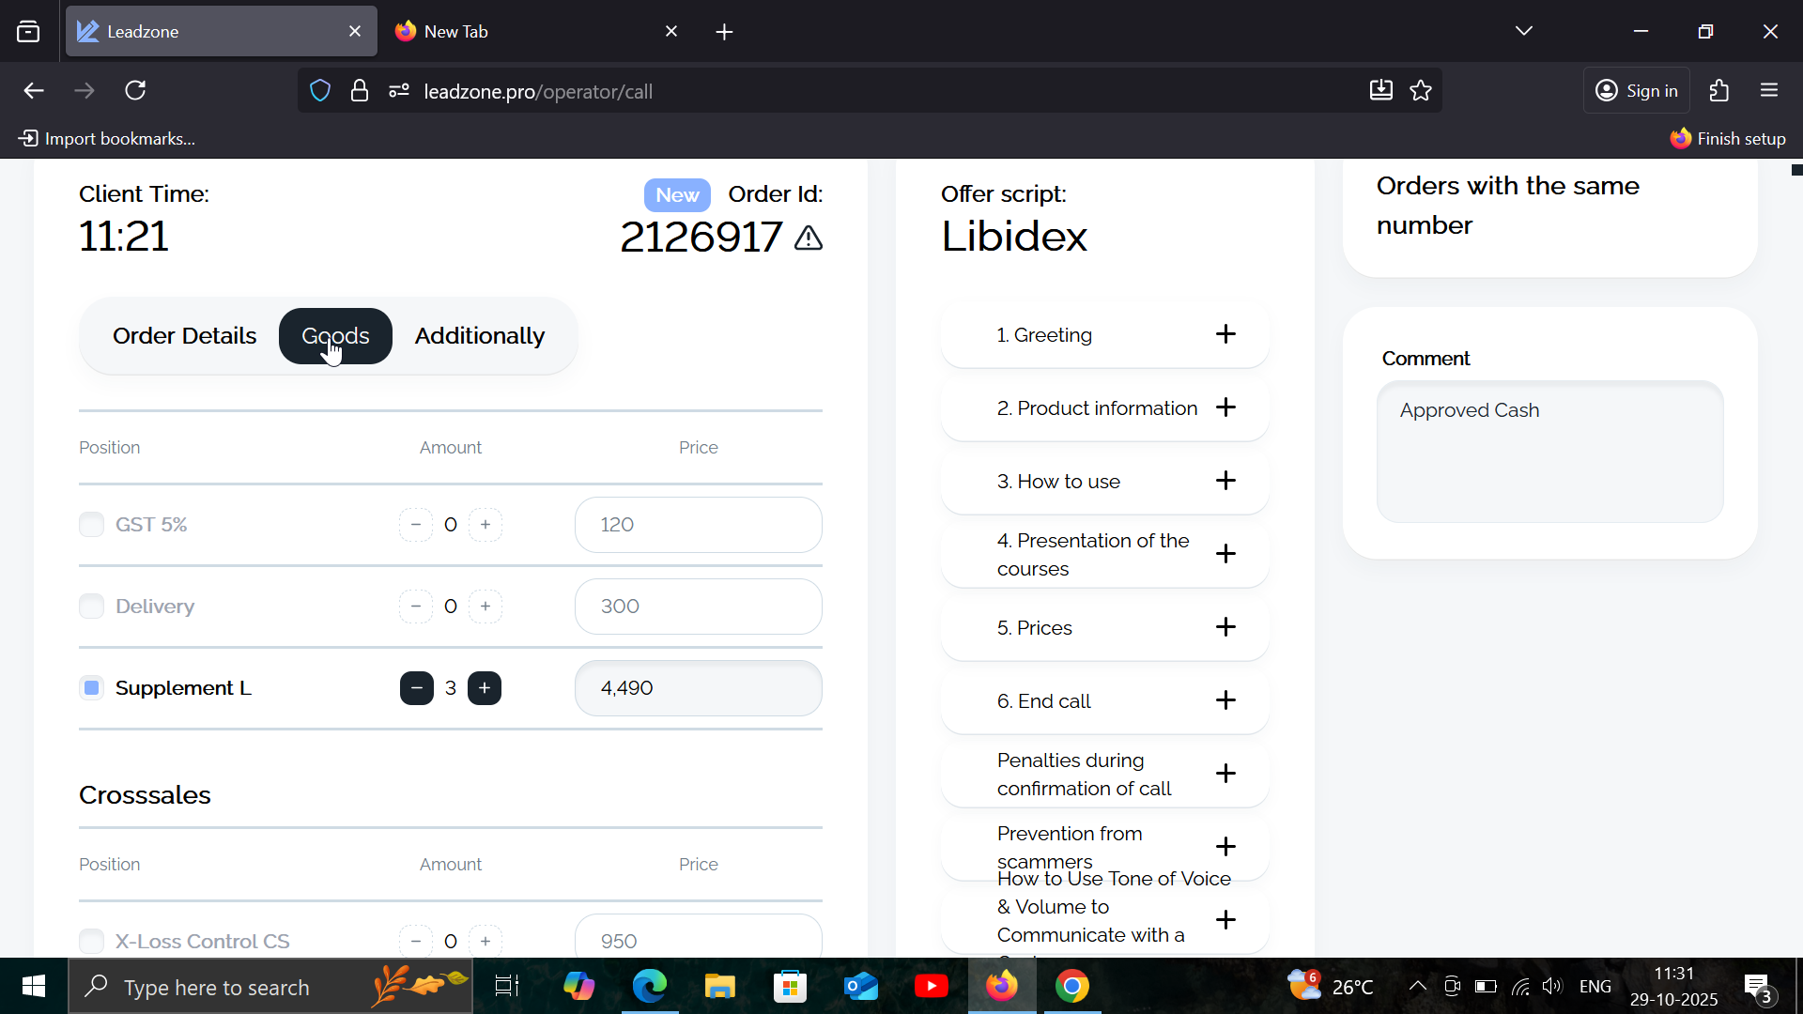Image resolution: width=1803 pixels, height=1014 pixels.
Task: Expand the 1. Greeting script section
Action: click(x=1225, y=334)
